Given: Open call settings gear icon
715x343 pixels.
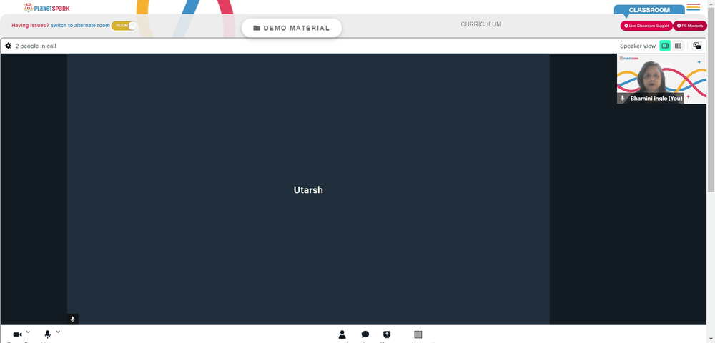Looking at the screenshot, I should (9, 46).
